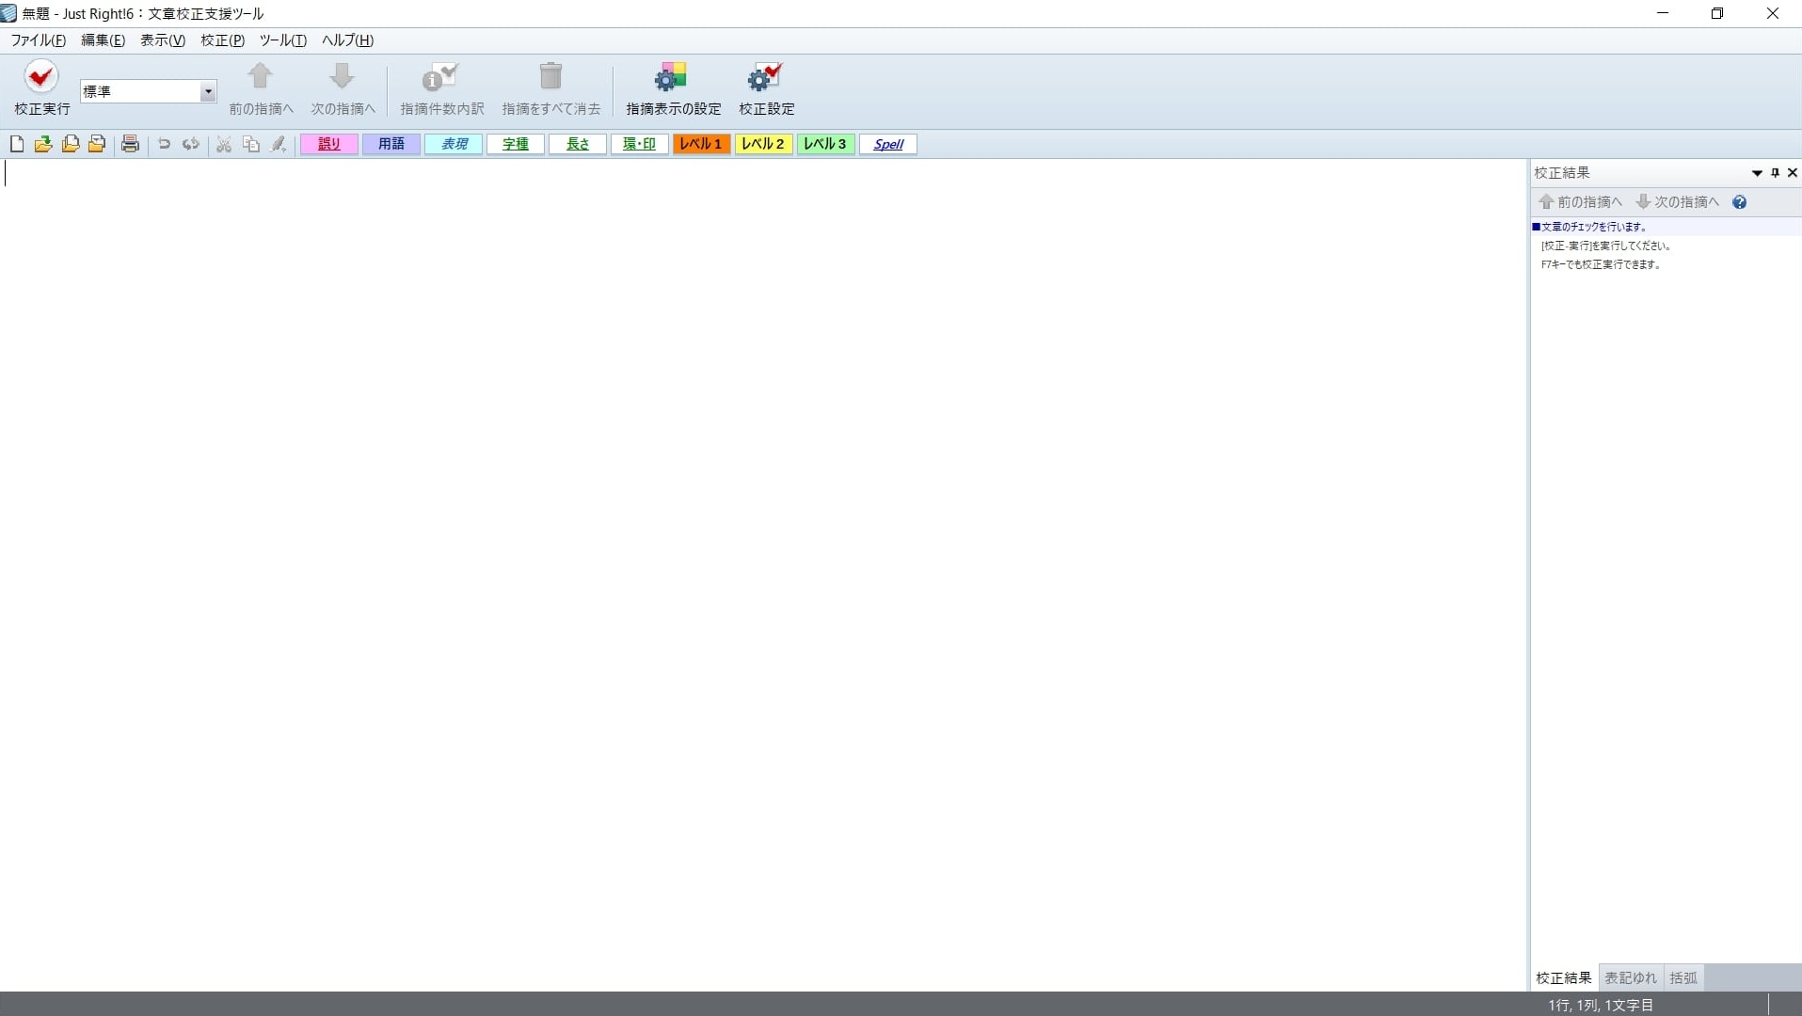This screenshot has width=1802, height=1016.
Task: Redo the last undone edit
Action: click(191, 144)
